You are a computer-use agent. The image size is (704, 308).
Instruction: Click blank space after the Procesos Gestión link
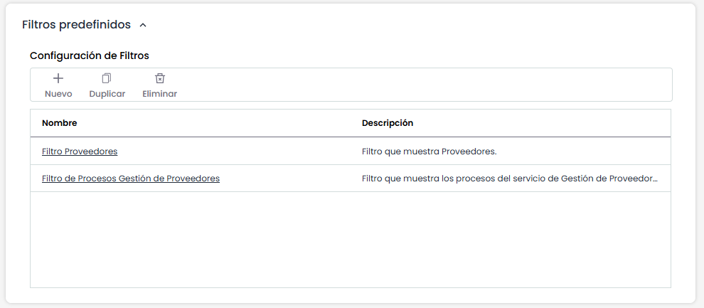(x=284, y=179)
